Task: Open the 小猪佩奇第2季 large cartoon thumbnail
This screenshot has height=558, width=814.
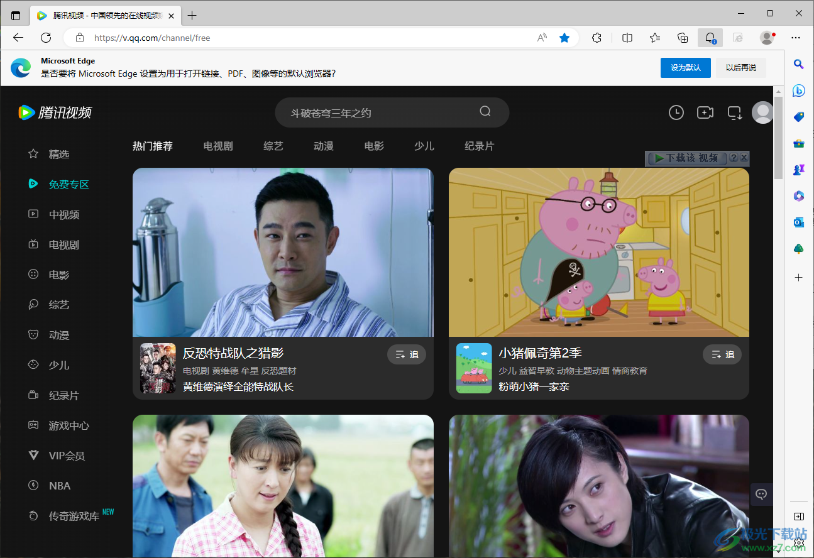Action: click(599, 252)
